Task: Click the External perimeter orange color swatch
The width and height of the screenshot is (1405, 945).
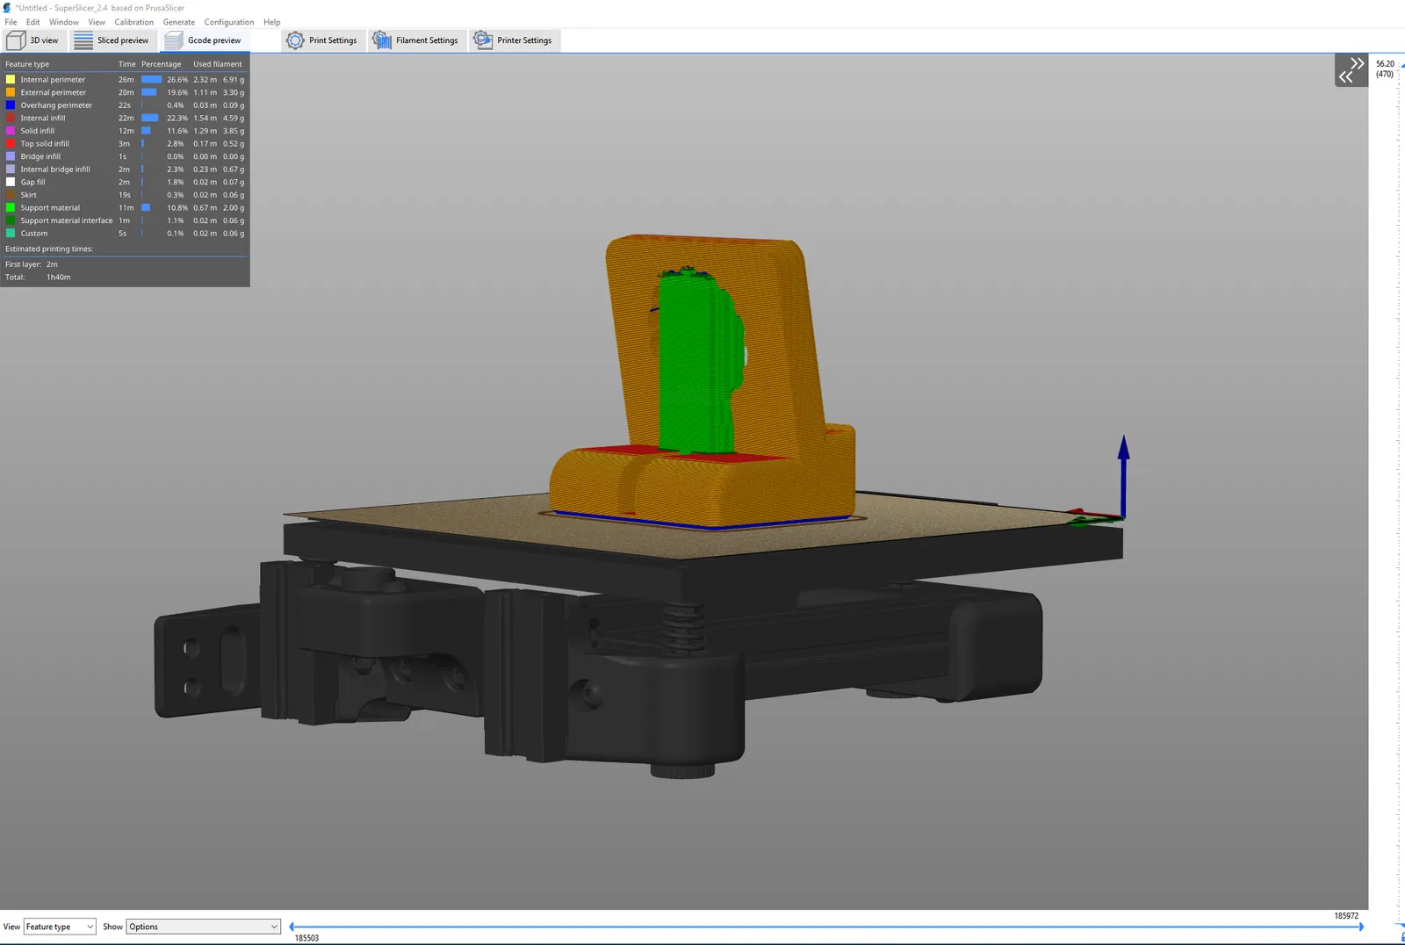Action: [x=11, y=92]
